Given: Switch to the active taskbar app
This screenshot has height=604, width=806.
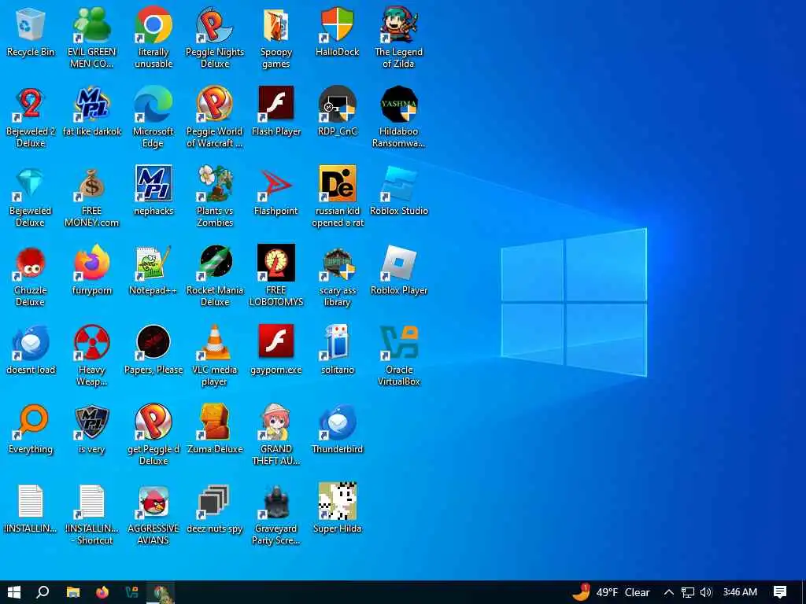Looking at the screenshot, I should (161, 592).
